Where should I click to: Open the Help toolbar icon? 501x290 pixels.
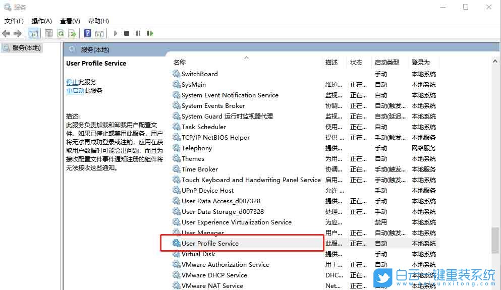coord(87,33)
